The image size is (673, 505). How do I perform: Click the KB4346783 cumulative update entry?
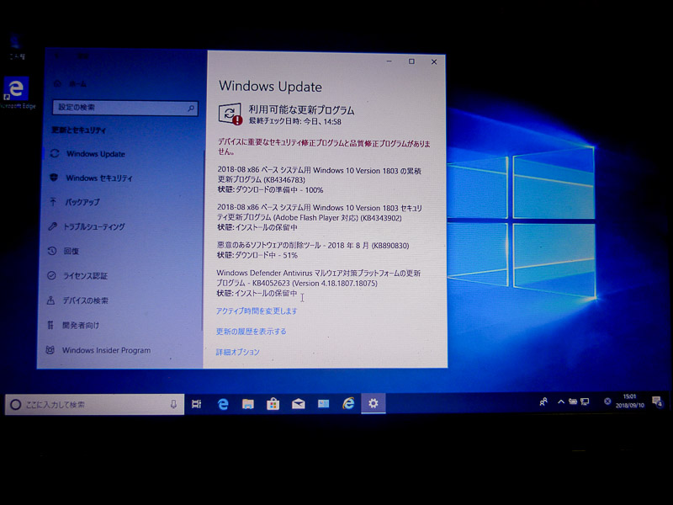point(320,180)
